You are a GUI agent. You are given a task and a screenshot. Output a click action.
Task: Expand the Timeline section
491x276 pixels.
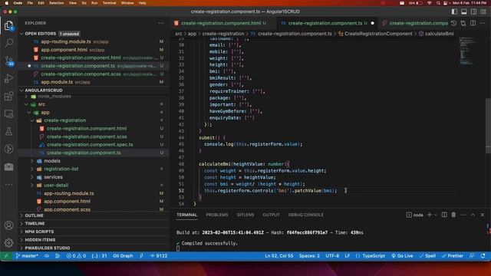35,223
